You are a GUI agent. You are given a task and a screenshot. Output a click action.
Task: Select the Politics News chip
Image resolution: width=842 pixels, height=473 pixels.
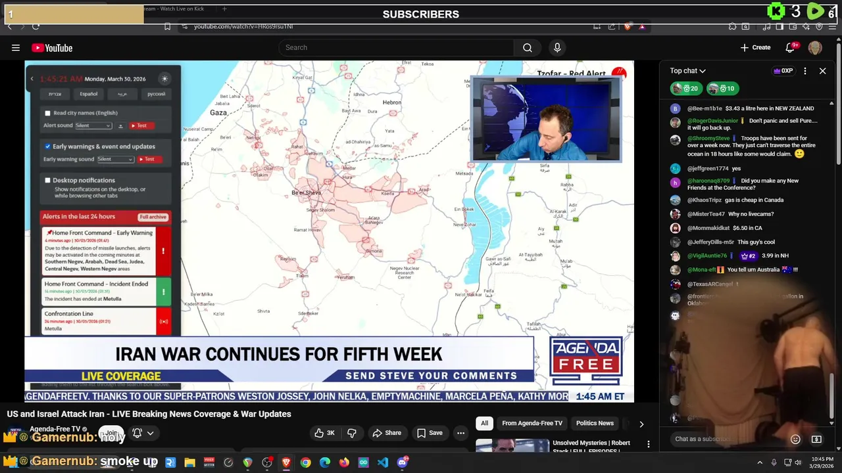pos(595,423)
